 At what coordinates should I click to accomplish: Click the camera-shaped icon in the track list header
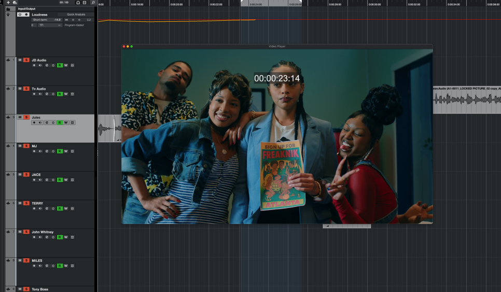point(78,2)
